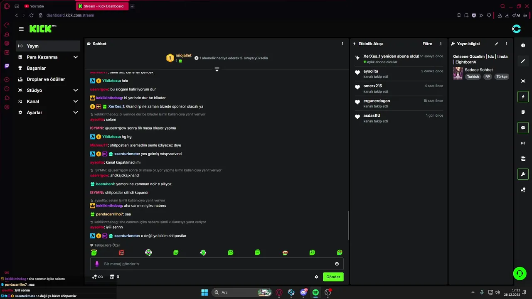
Task: Click the message input field
Action: click(x=217, y=264)
